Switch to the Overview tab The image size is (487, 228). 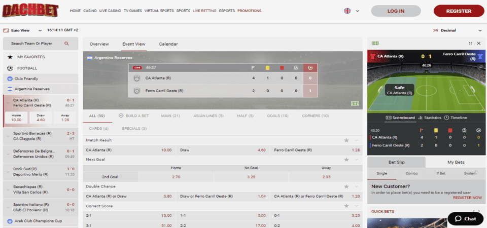coord(99,44)
